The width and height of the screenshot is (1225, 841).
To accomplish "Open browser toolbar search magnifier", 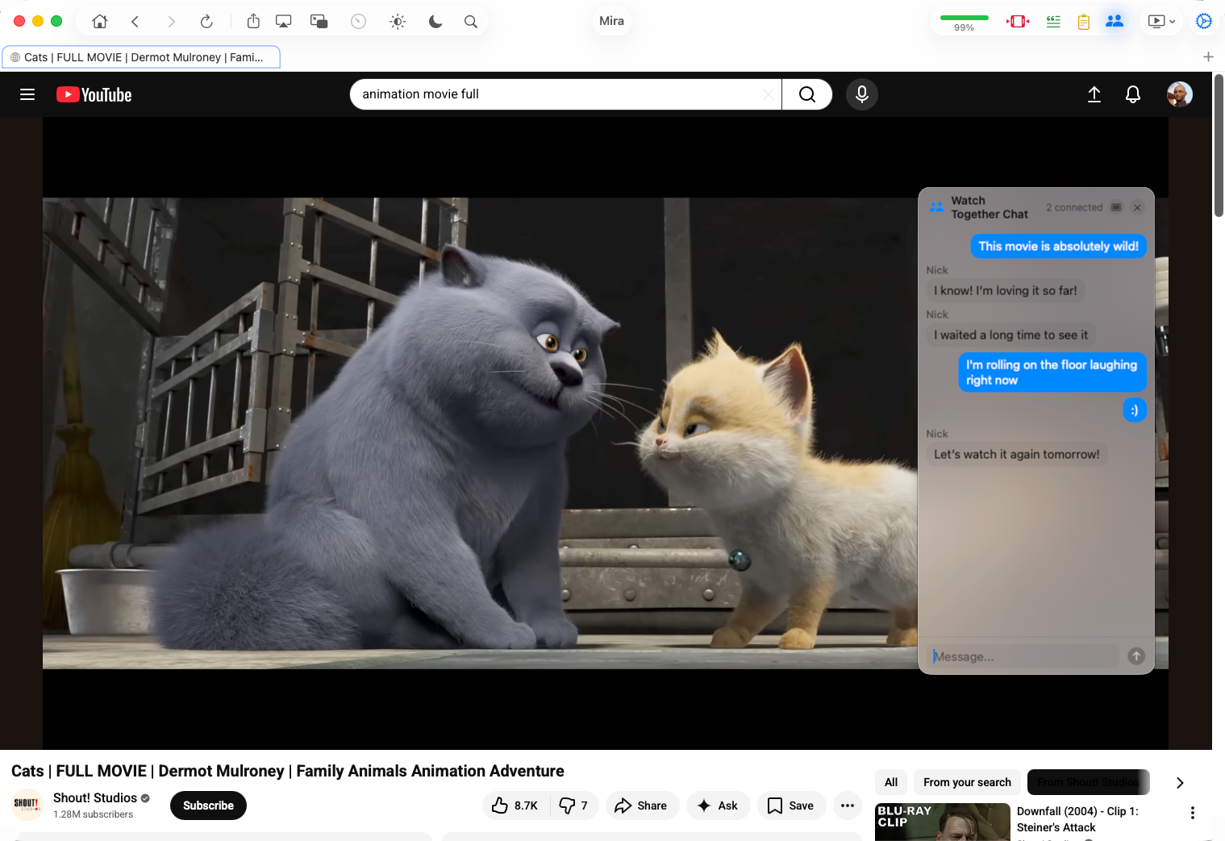I will click(471, 22).
